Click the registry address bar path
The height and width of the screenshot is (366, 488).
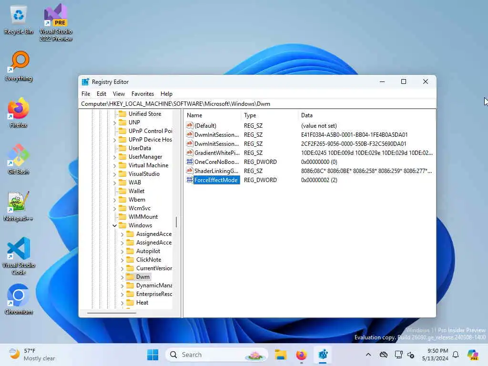(x=257, y=103)
